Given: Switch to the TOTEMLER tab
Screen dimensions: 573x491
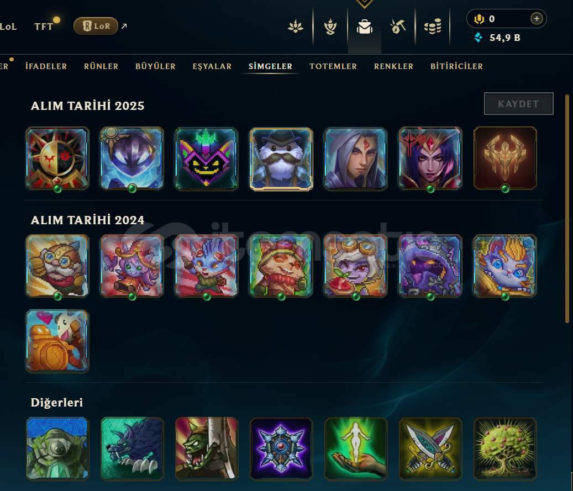Looking at the screenshot, I should (333, 66).
